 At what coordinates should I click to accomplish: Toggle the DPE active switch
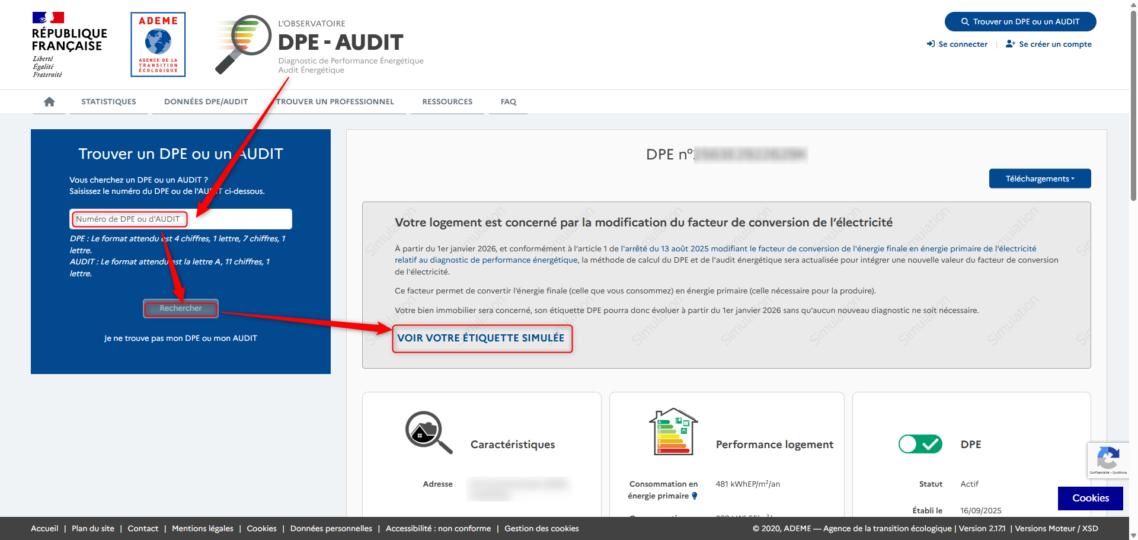point(920,444)
